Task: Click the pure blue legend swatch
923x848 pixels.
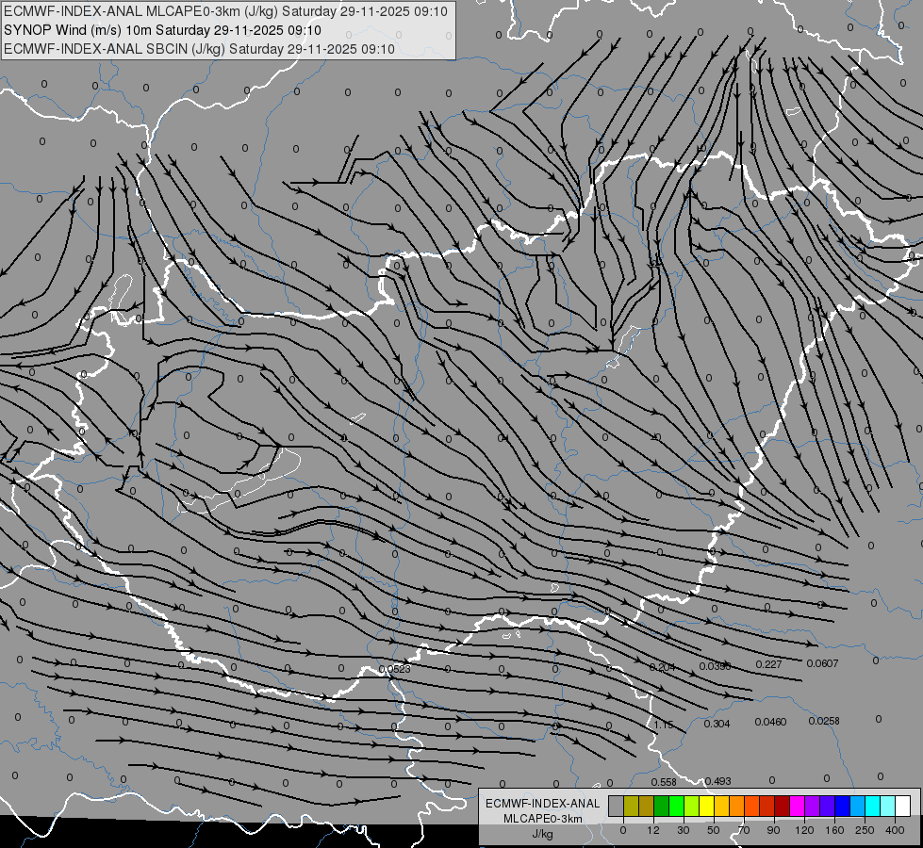Action: click(x=843, y=806)
